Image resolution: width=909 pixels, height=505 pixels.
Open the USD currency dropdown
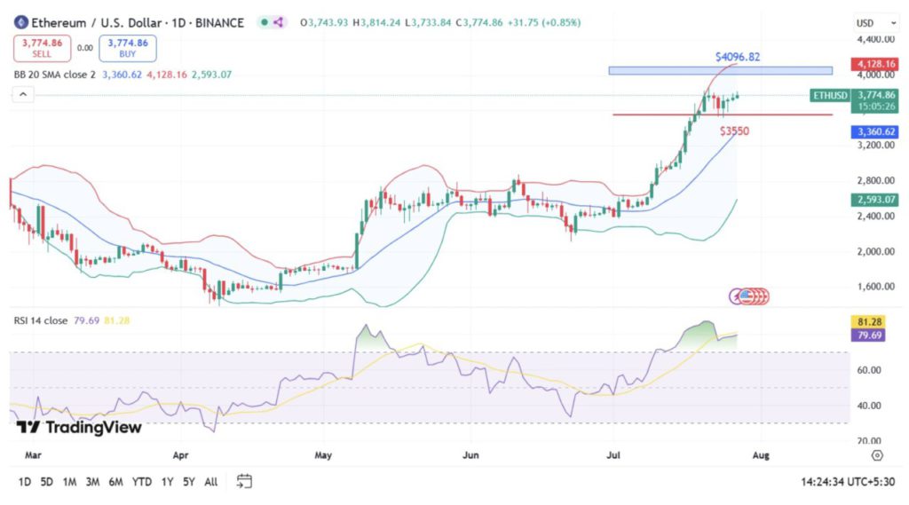(866, 22)
